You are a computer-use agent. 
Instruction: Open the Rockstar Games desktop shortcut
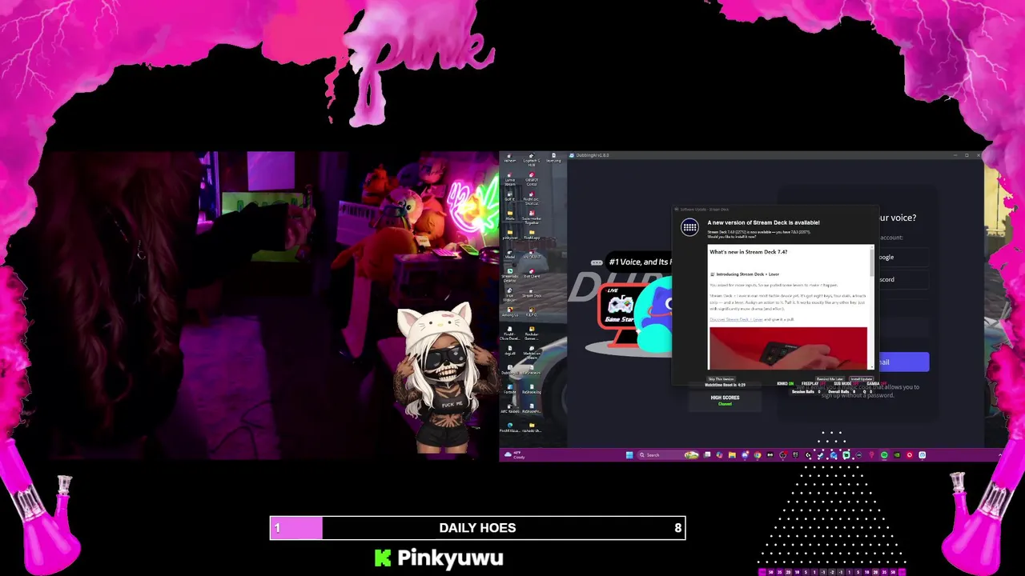pos(532,334)
